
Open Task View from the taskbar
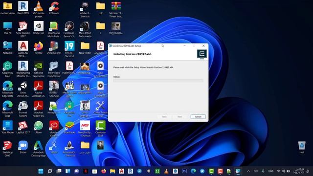(59, 171)
